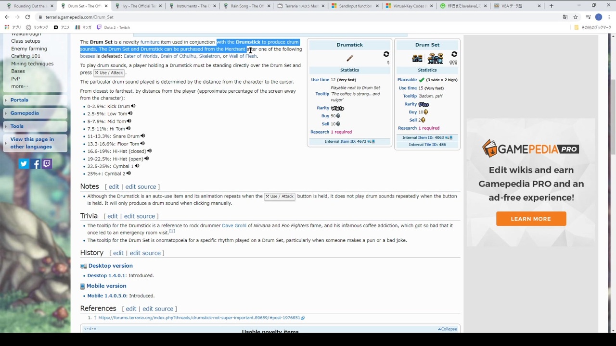
Task: Open the furniture link
Action: (x=150, y=42)
